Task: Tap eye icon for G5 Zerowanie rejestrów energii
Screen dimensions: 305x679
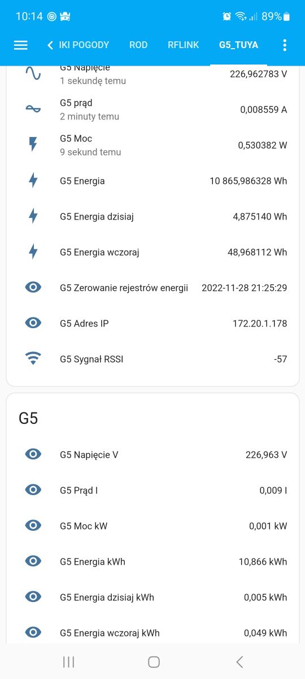Action: (33, 287)
